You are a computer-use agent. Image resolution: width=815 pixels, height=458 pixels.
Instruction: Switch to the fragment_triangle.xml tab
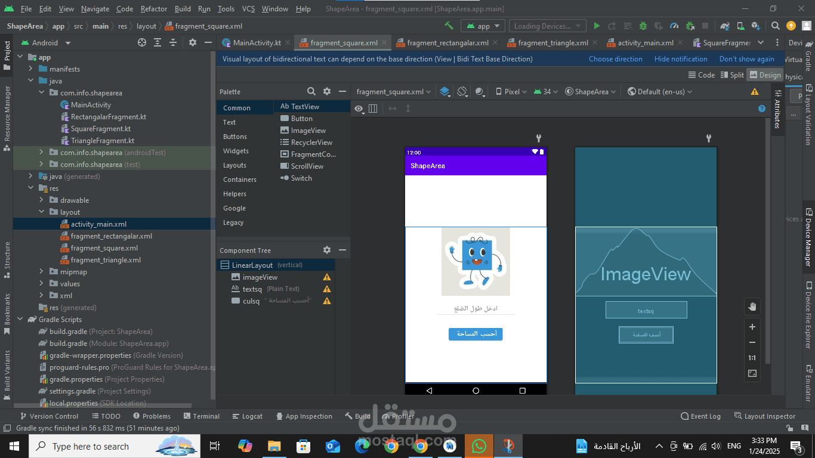point(552,42)
